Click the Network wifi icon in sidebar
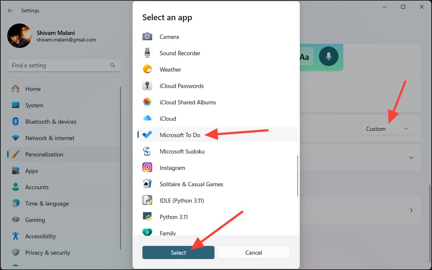This screenshot has width=432, height=270. pyautogui.click(x=16, y=138)
